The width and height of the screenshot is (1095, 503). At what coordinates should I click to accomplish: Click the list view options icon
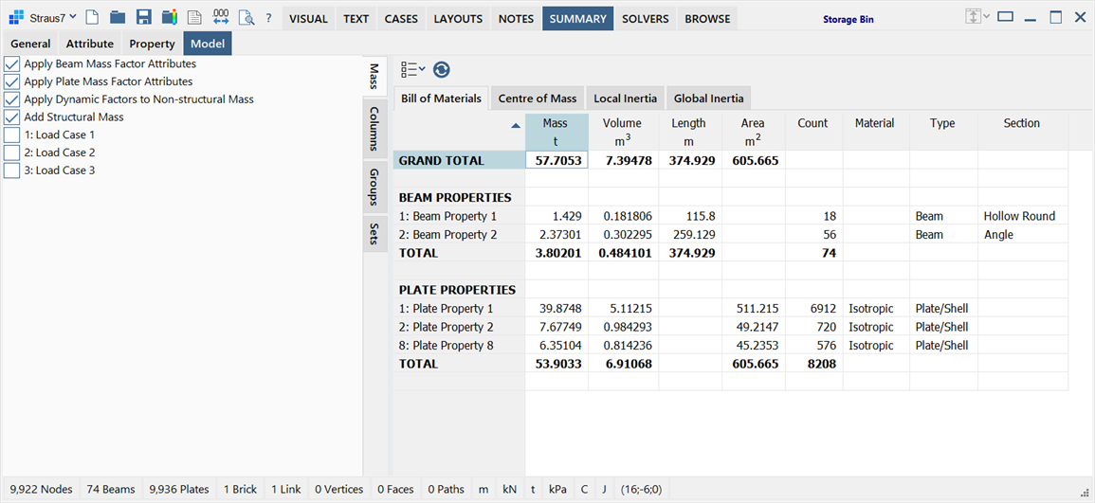(x=412, y=69)
